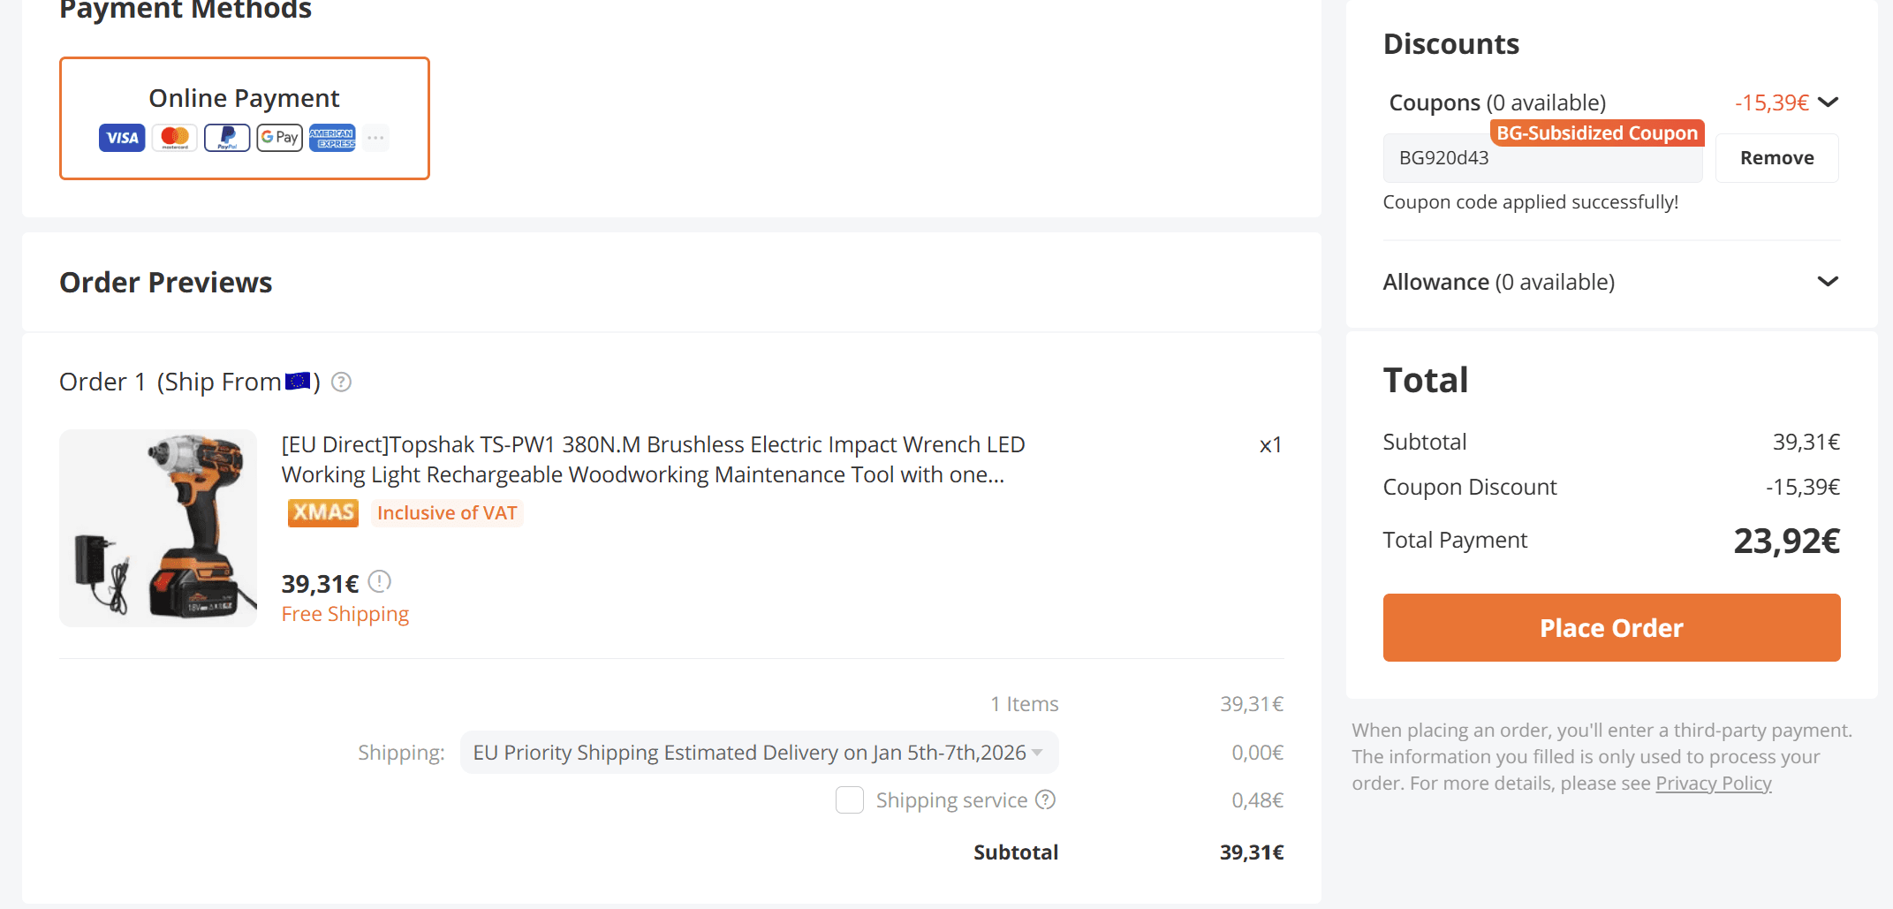
Task: Click the Mastercard payment icon
Action: tap(175, 138)
